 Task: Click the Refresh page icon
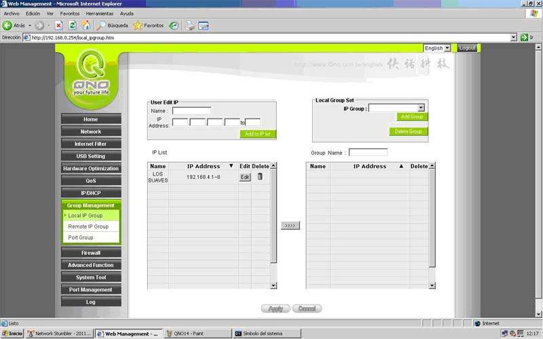[72, 25]
